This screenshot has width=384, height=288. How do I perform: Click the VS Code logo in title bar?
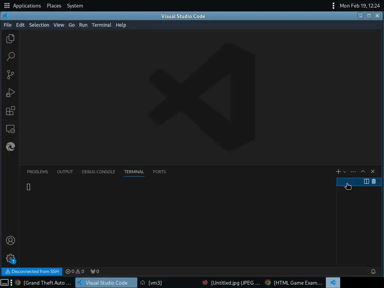coord(5,16)
